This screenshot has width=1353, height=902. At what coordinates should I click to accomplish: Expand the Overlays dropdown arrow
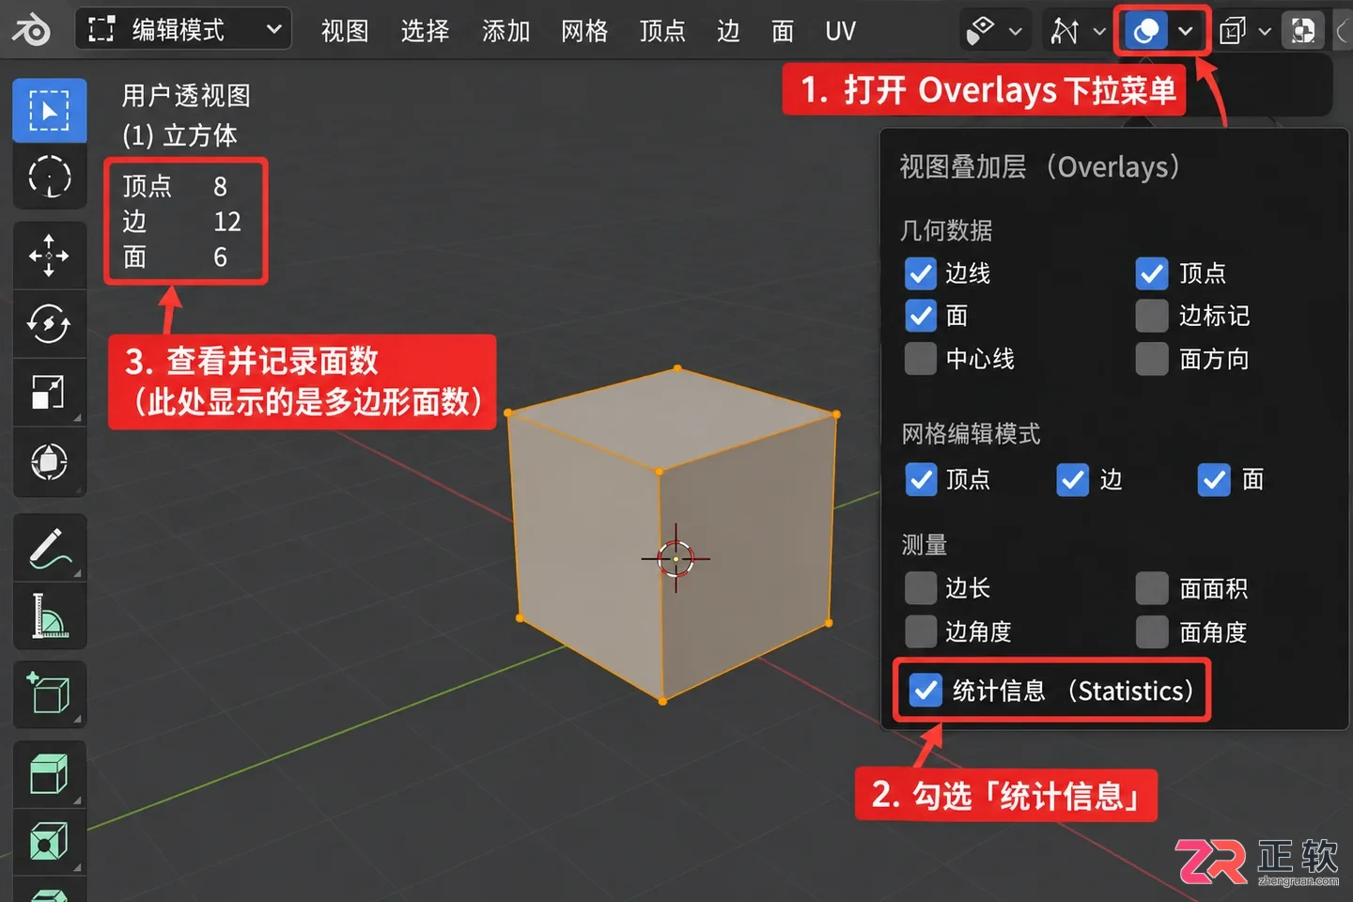[1186, 31]
